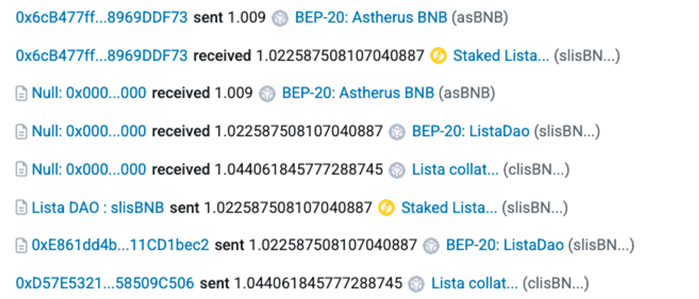This screenshot has height=299, width=699.
Task: Open BEP-20: ListaDao token in the 0xE861dd4b row
Action: pos(505,245)
